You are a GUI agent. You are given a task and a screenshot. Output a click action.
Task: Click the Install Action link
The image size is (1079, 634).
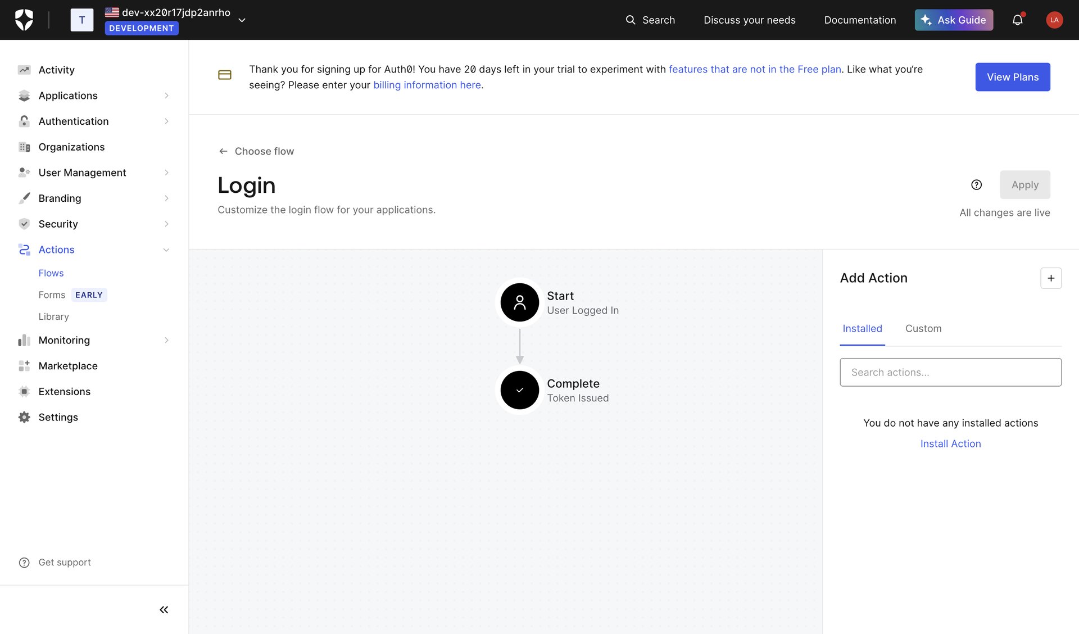coord(950,443)
